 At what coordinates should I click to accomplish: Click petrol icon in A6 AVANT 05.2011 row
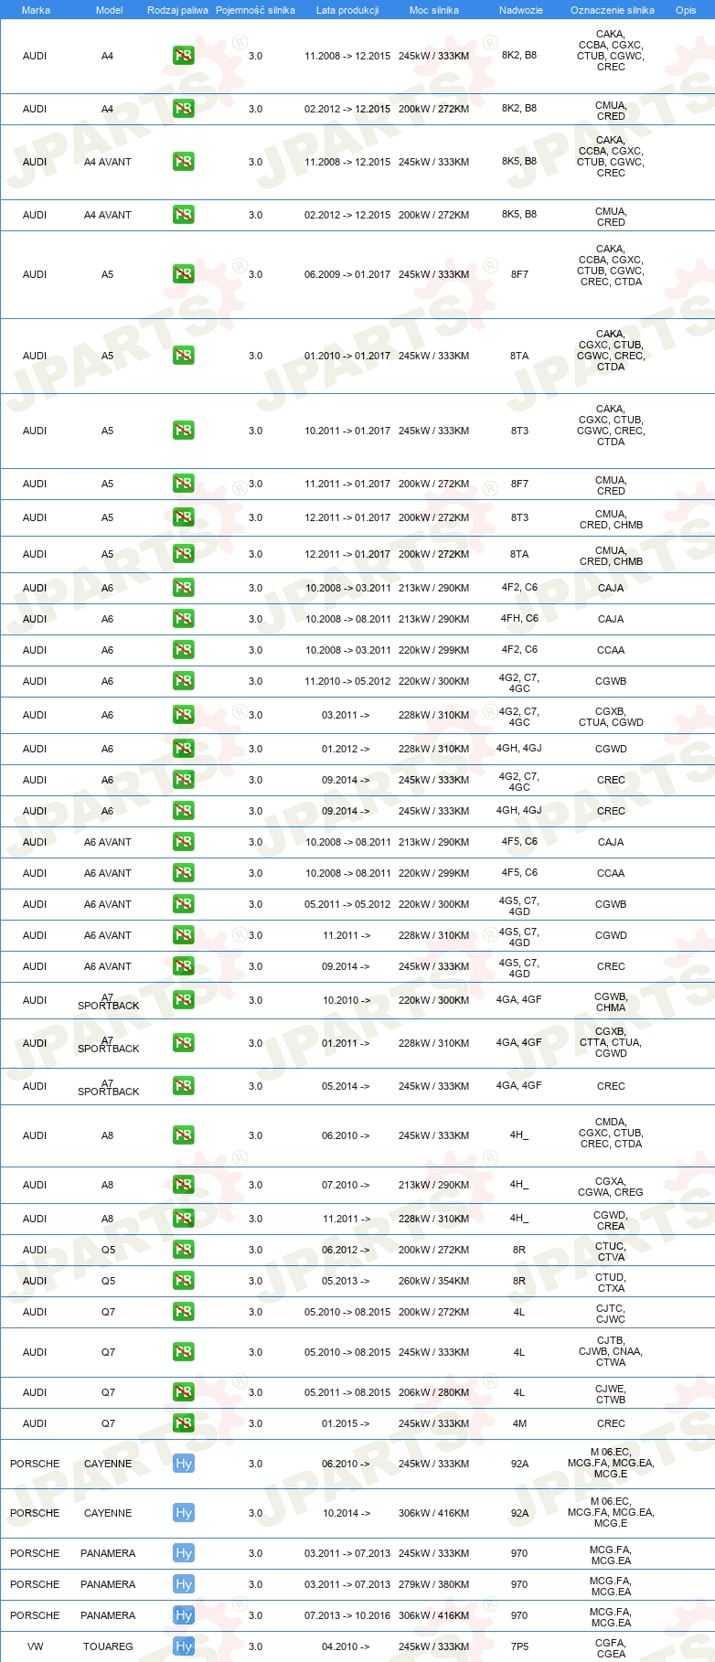coord(184,904)
